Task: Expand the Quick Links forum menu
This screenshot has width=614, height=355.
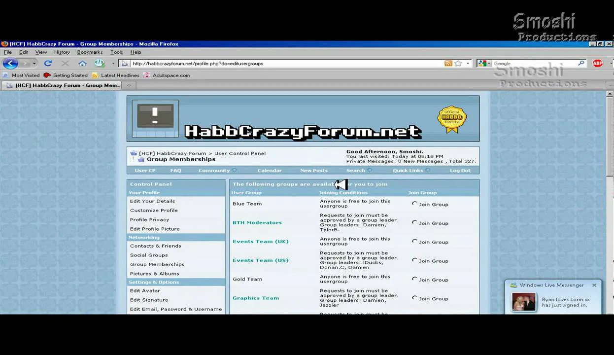Action: pyautogui.click(x=411, y=171)
